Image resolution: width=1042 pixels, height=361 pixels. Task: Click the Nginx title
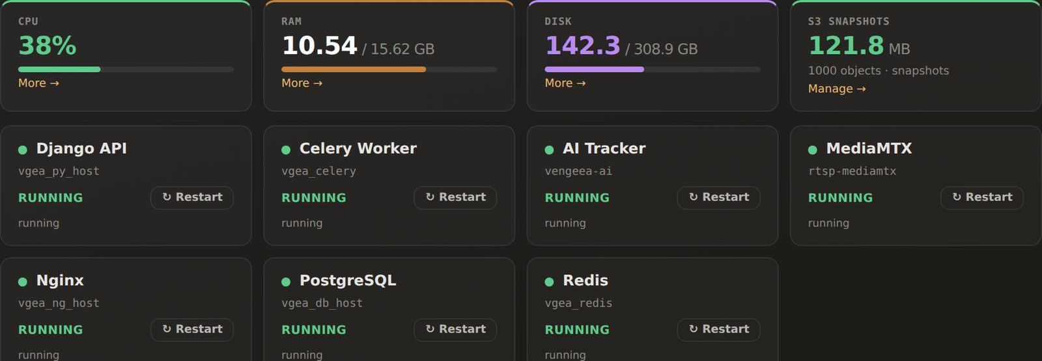60,280
